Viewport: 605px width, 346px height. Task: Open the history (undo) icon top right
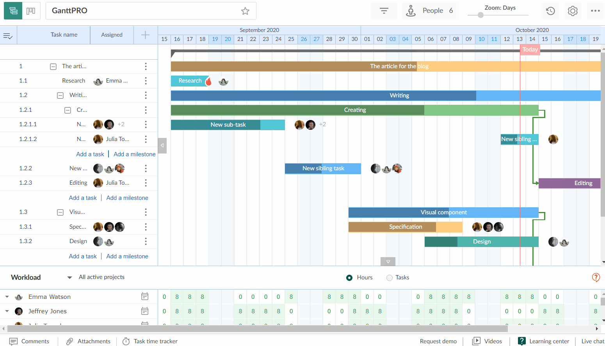(550, 11)
